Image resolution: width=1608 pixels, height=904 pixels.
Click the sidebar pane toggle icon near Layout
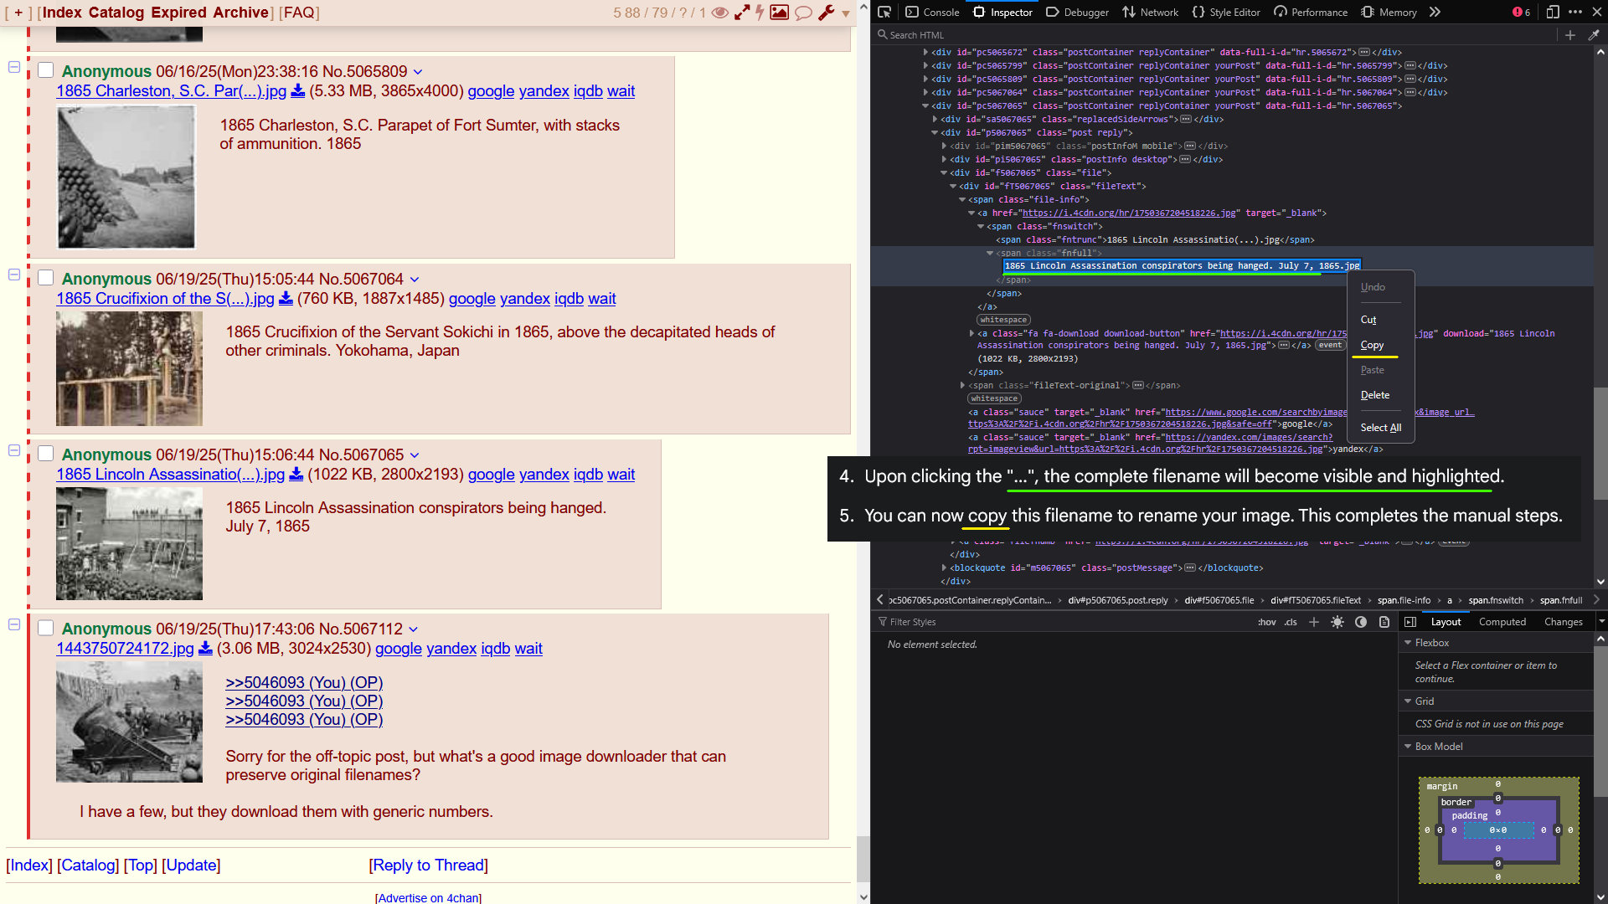click(x=1410, y=622)
